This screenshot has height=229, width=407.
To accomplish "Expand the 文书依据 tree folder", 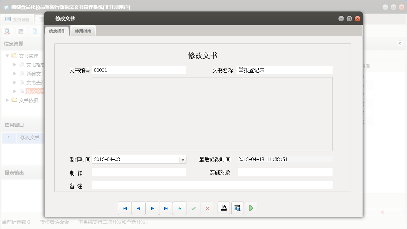I will pos(8,100).
